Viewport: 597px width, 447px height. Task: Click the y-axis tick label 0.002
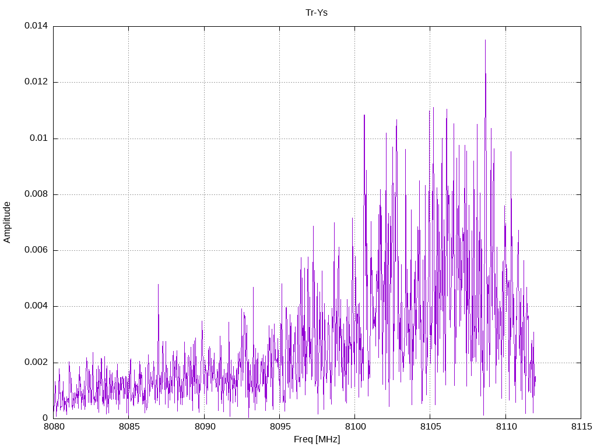tap(36, 362)
